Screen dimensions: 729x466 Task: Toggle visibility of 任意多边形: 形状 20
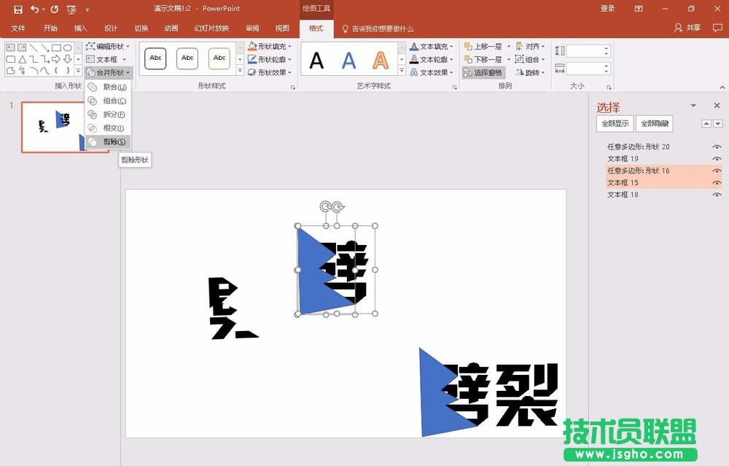[x=715, y=147]
